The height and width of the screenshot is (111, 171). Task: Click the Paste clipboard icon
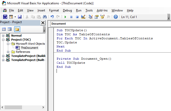point(39,17)
